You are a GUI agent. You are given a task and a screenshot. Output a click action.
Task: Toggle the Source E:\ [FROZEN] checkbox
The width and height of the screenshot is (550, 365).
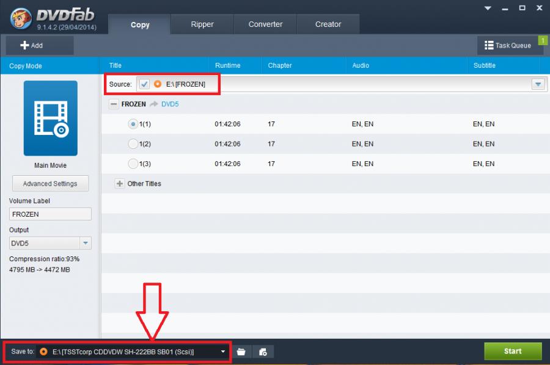144,84
